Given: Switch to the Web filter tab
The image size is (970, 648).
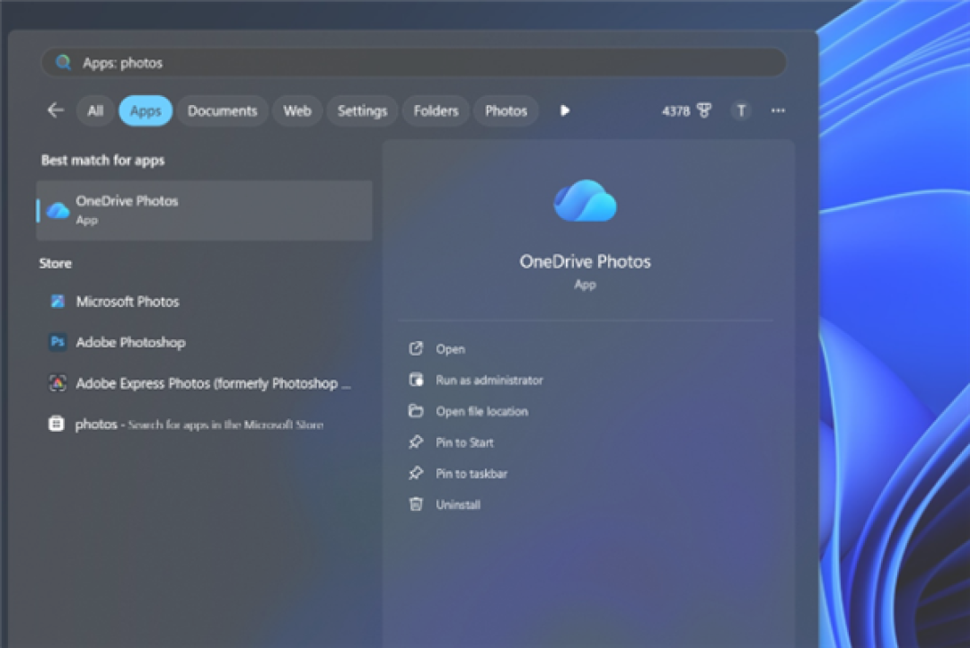Looking at the screenshot, I should tap(297, 111).
